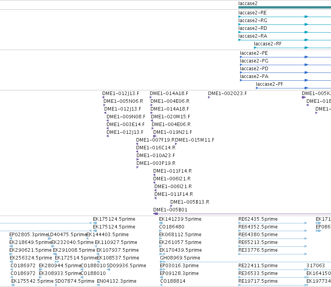The image size is (331, 287).
Task: Click the DME1-010A23.F label
Action: [156, 156]
